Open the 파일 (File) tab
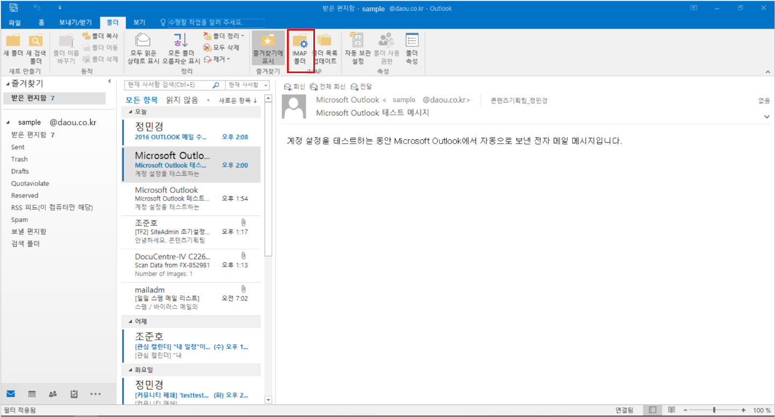Image resolution: width=775 pixels, height=417 pixels. 15,23
